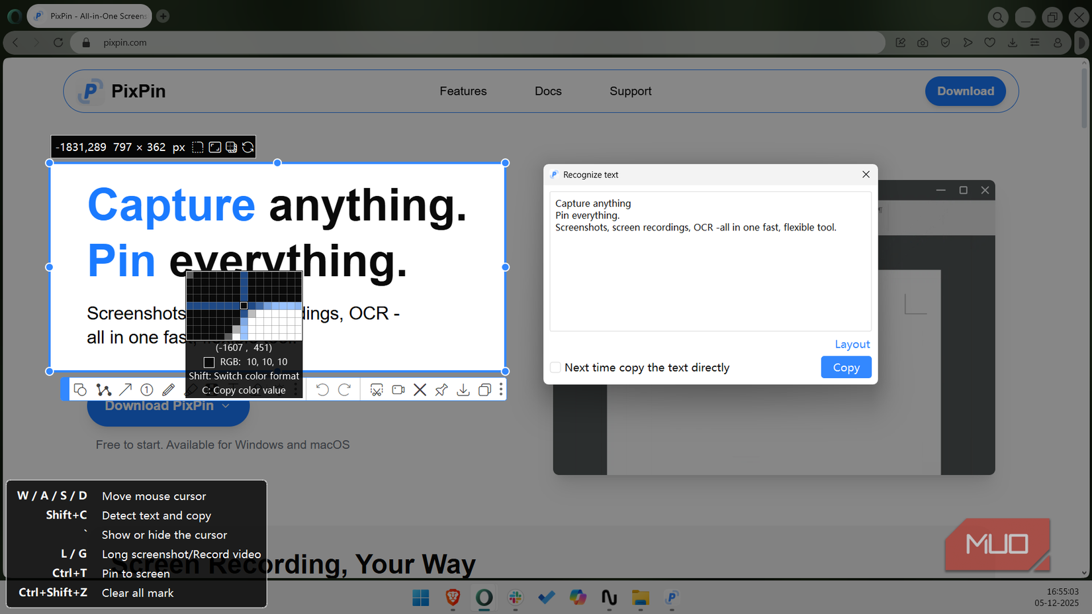The width and height of the screenshot is (1092, 614).
Task: Close the Recognize text dialog
Action: coord(866,174)
